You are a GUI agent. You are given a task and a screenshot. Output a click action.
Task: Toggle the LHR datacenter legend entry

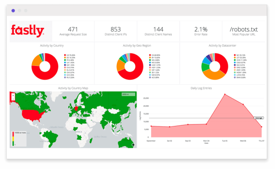[x=240, y=75]
